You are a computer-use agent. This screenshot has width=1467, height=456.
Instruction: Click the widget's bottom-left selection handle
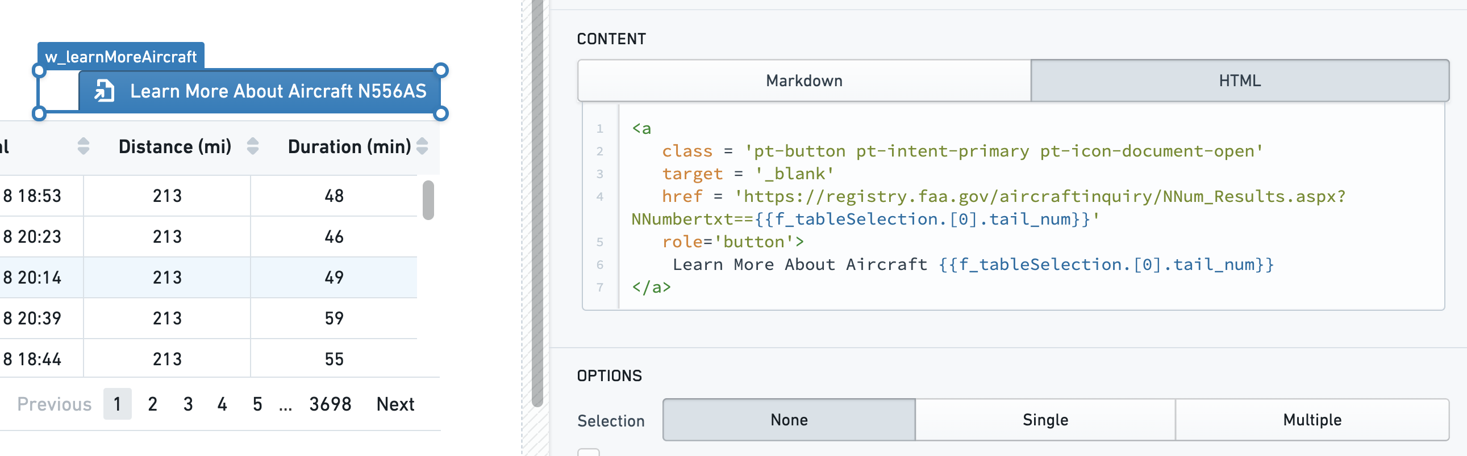(x=39, y=113)
